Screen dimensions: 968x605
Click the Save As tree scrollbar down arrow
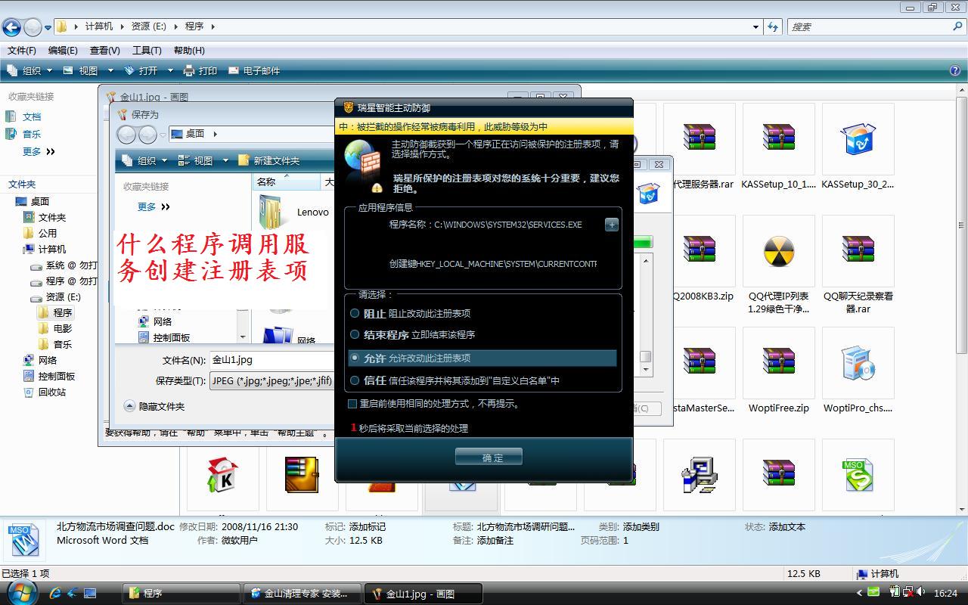(x=243, y=337)
